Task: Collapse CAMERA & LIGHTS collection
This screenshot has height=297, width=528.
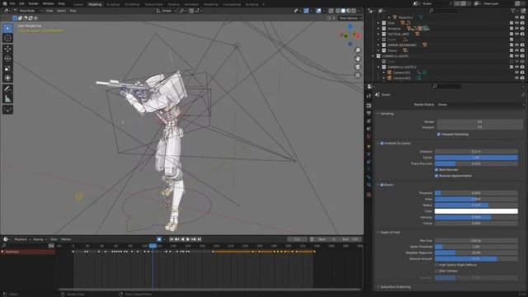Action: point(373,56)
